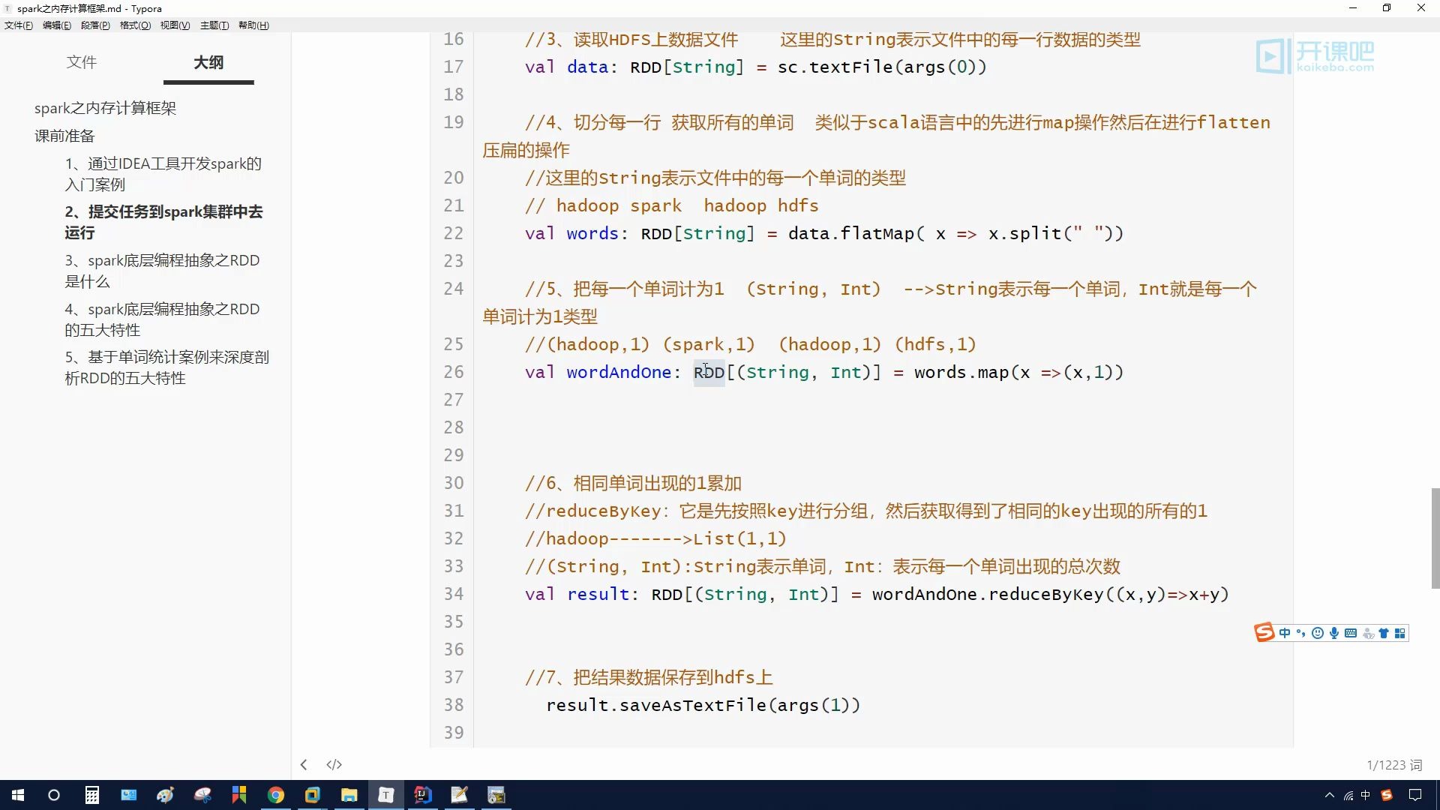
Task: Open the Action Center notifications
Action: point(1415,795)
